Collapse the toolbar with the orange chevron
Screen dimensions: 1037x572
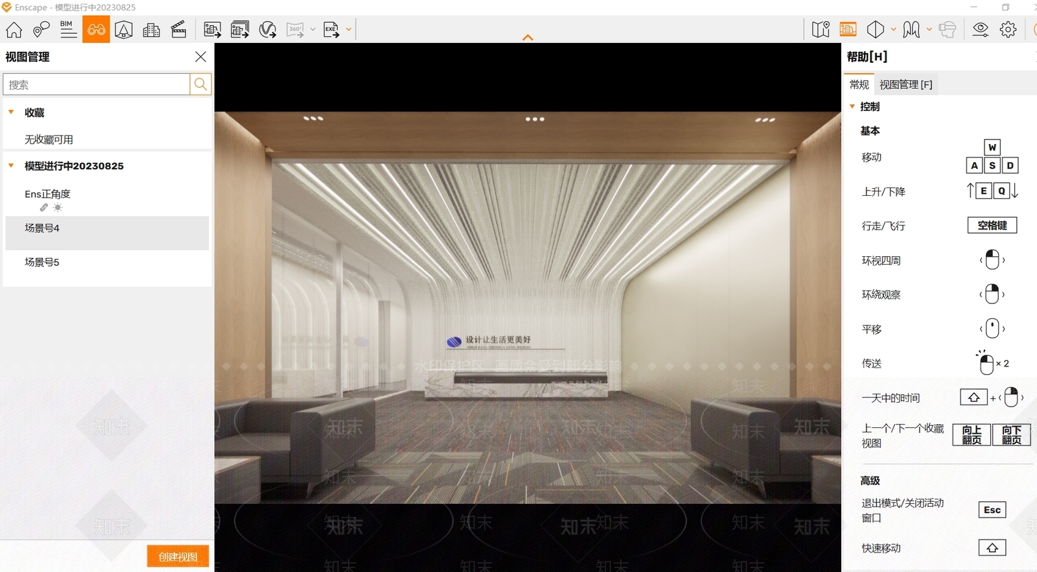tap(528, 38)
